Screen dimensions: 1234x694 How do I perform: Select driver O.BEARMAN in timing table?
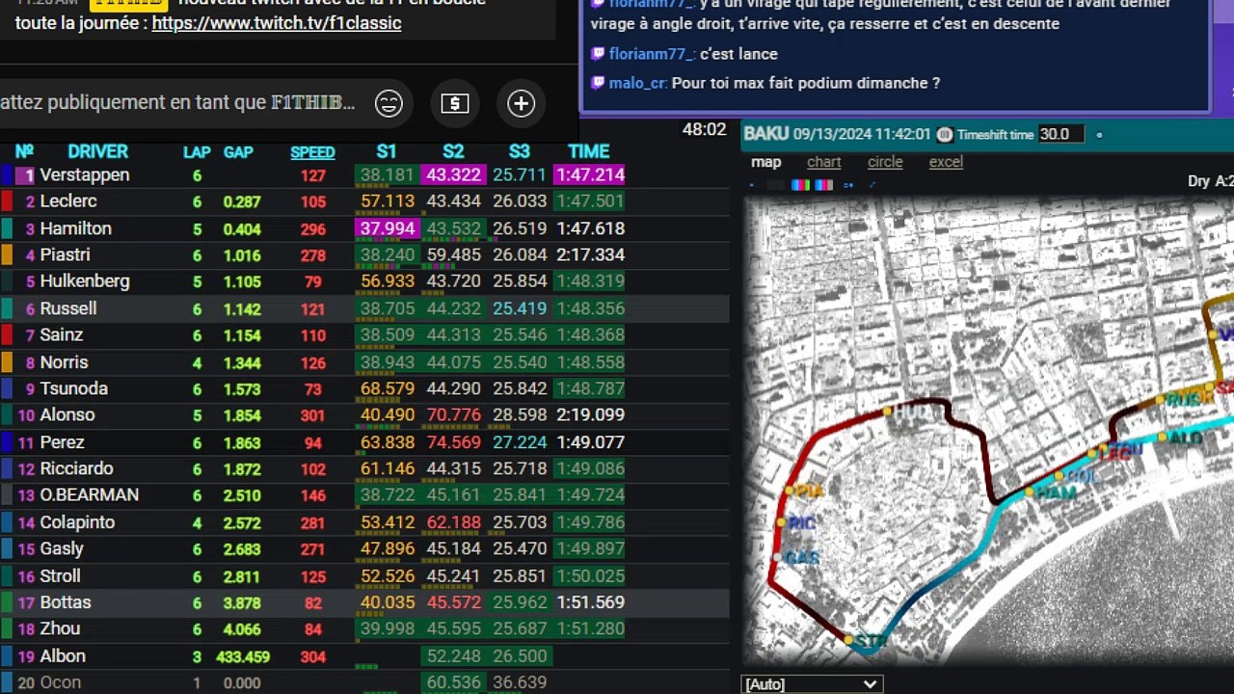(89, 495)
